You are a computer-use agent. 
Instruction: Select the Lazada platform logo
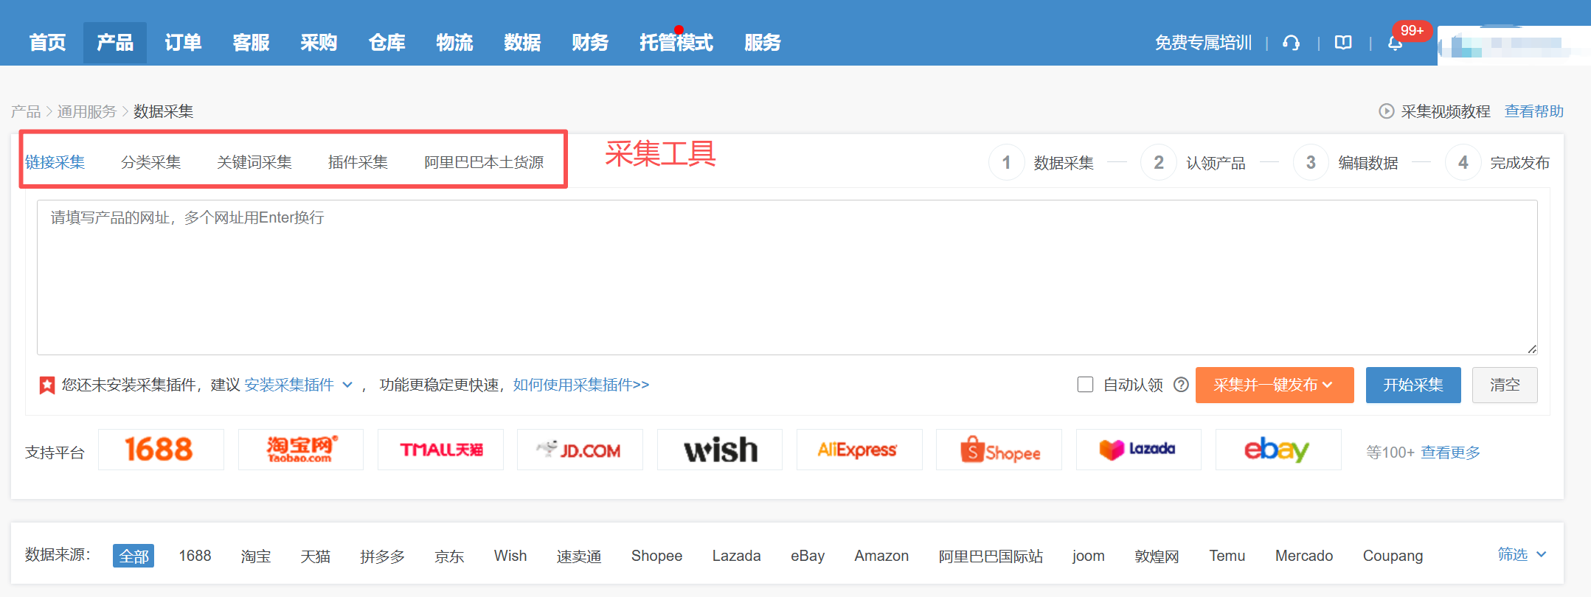[x=1139, y=450]
